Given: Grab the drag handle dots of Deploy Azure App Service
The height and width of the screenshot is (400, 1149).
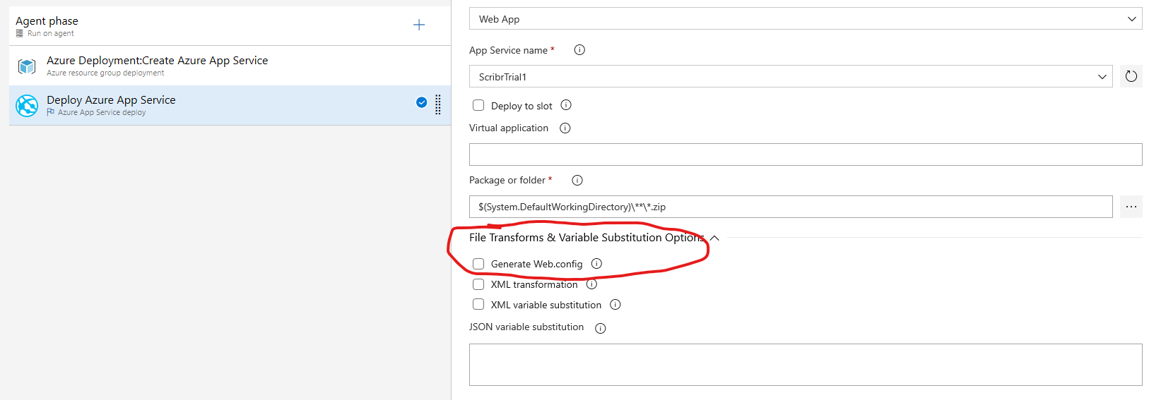Looking at the screenshot, I should pyautogui.click(x=438, y=104).
